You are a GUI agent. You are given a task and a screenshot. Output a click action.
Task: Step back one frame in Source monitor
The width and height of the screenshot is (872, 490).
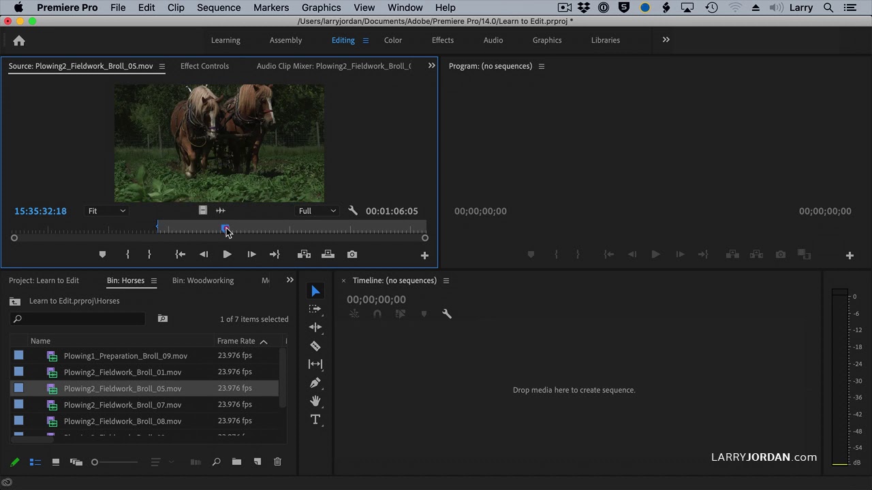click(204, 255)
